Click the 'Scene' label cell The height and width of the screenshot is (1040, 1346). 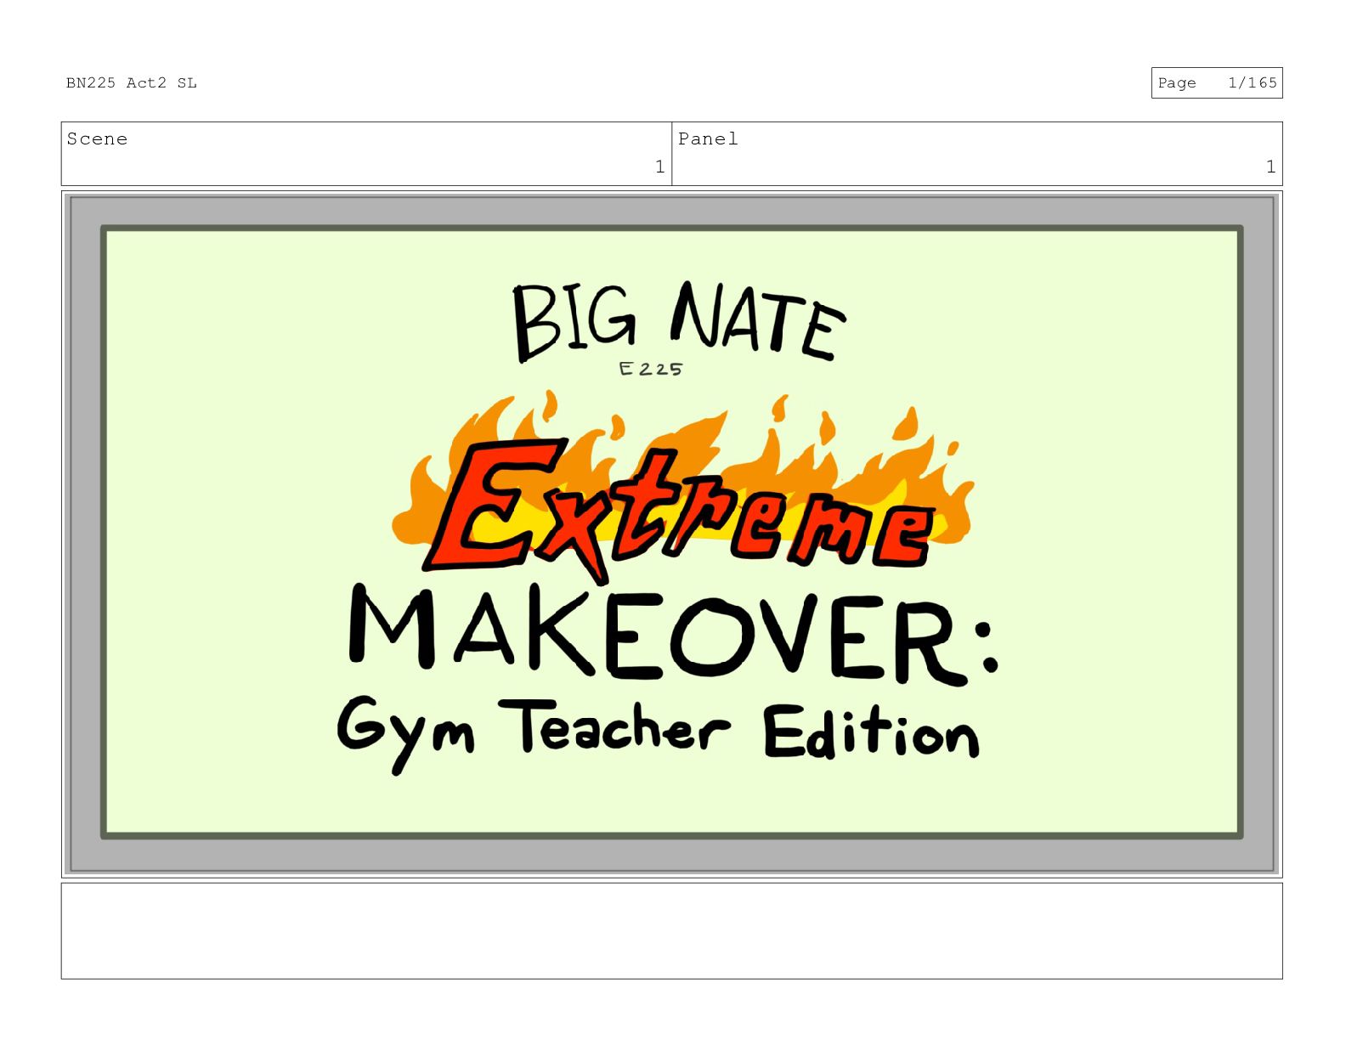(366, 154)
